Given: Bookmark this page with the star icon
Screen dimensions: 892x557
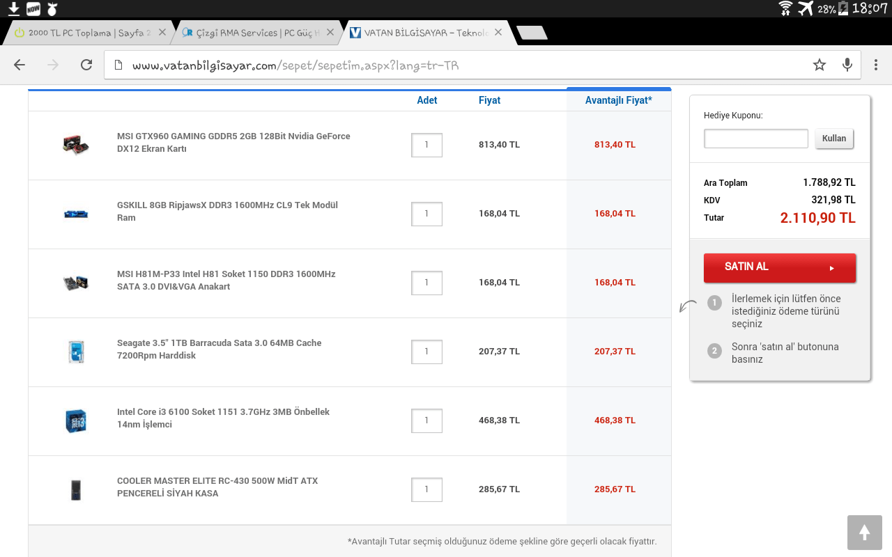Looking at the screenshot, I should 820,65.
